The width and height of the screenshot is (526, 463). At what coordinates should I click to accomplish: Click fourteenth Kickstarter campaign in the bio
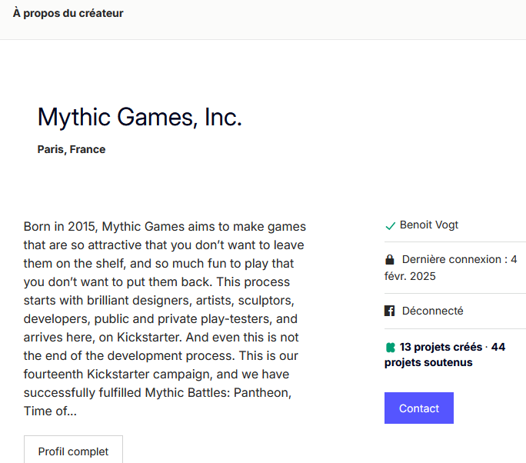[x=118, y=374]
